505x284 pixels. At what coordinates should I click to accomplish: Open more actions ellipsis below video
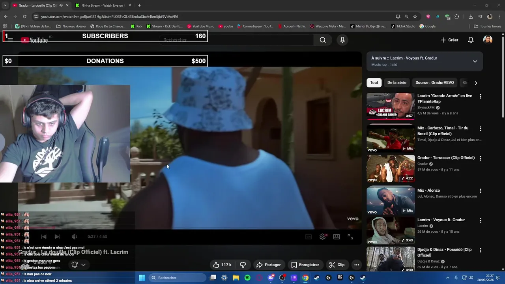point(357,265)
